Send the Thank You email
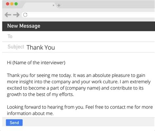Screen dimensions: 155x131 (14, 123)
